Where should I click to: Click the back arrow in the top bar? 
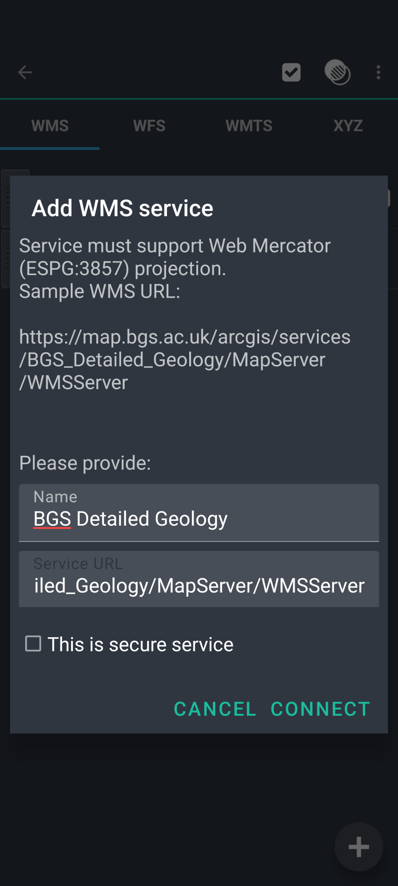point(24,72)
